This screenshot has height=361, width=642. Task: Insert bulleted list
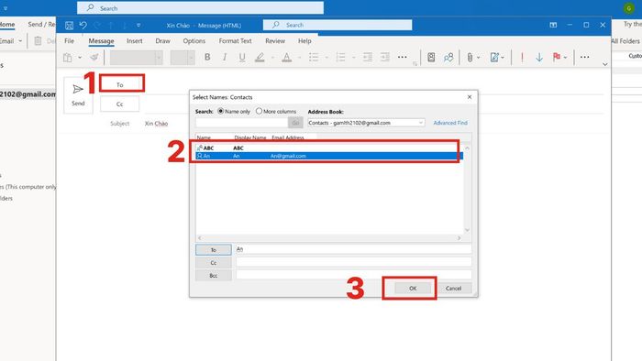314,57
